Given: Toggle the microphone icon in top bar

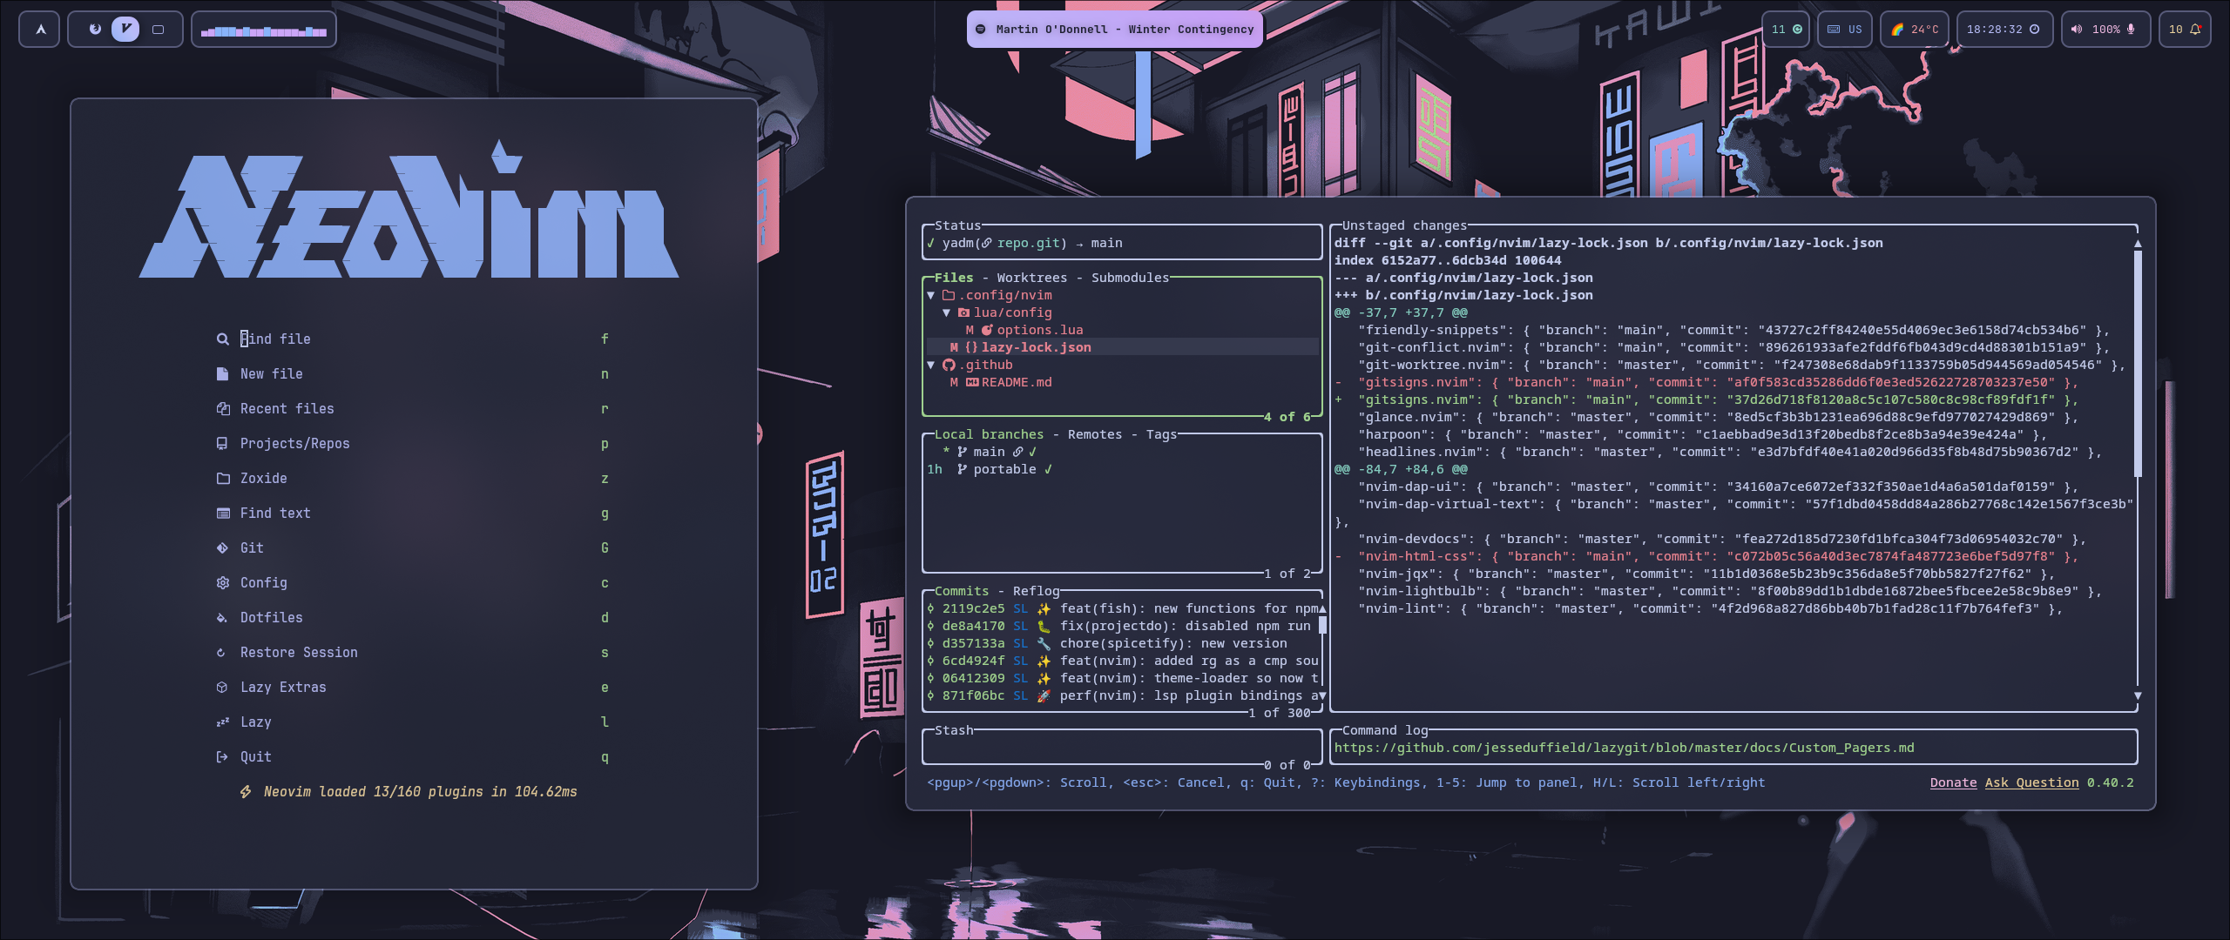Looking at the screenshot, I should tap(2131, 30).
